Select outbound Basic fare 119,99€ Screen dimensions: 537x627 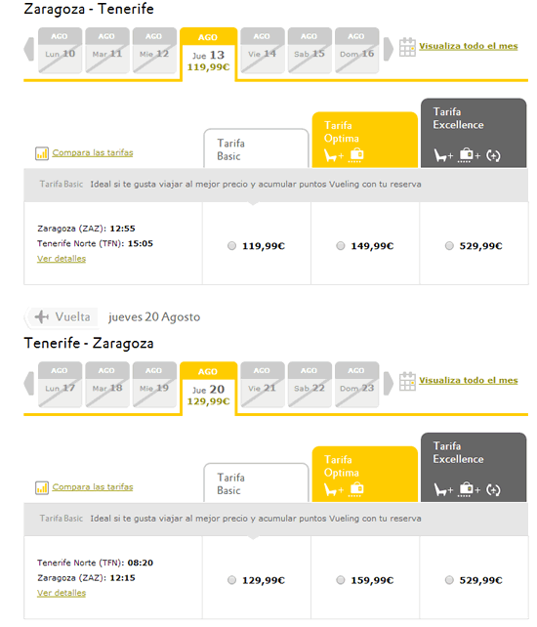[x=232, y=246]
